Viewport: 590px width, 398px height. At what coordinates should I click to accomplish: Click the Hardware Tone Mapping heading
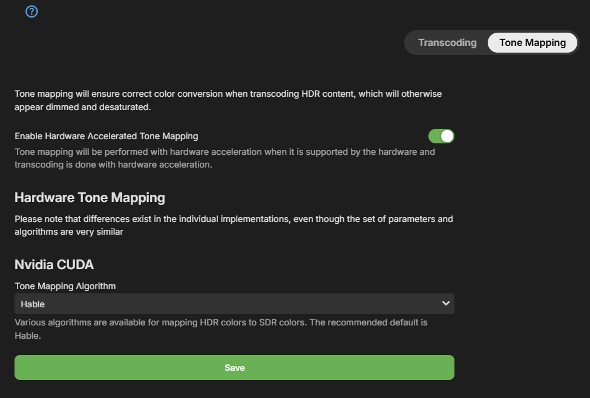(90, 198)
